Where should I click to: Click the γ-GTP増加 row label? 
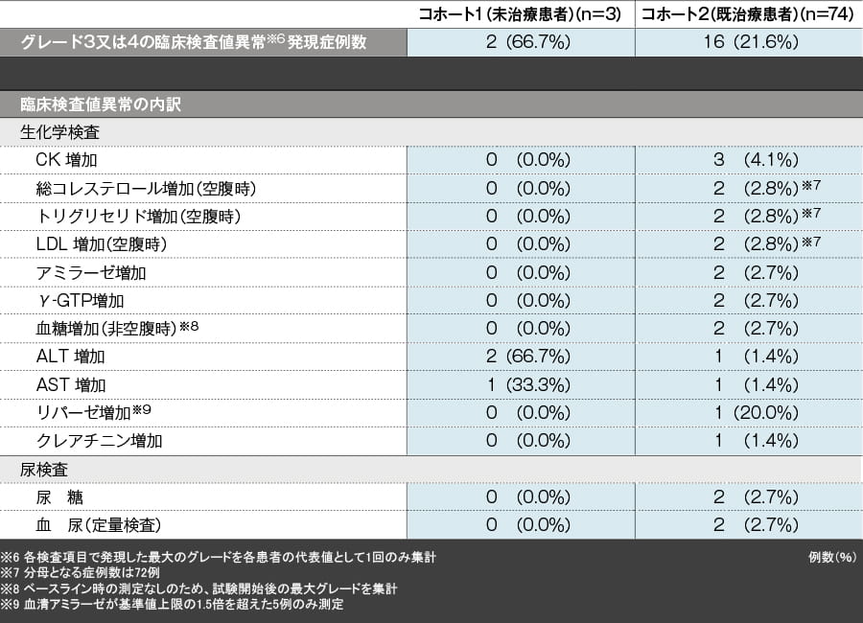click(80, 301)
